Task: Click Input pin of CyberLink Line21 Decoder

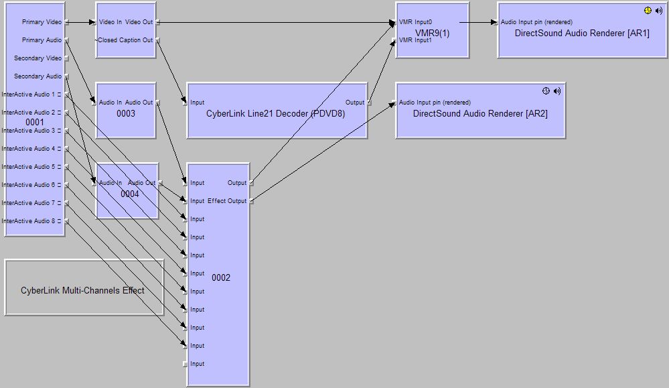Action: tap(185, 103)
